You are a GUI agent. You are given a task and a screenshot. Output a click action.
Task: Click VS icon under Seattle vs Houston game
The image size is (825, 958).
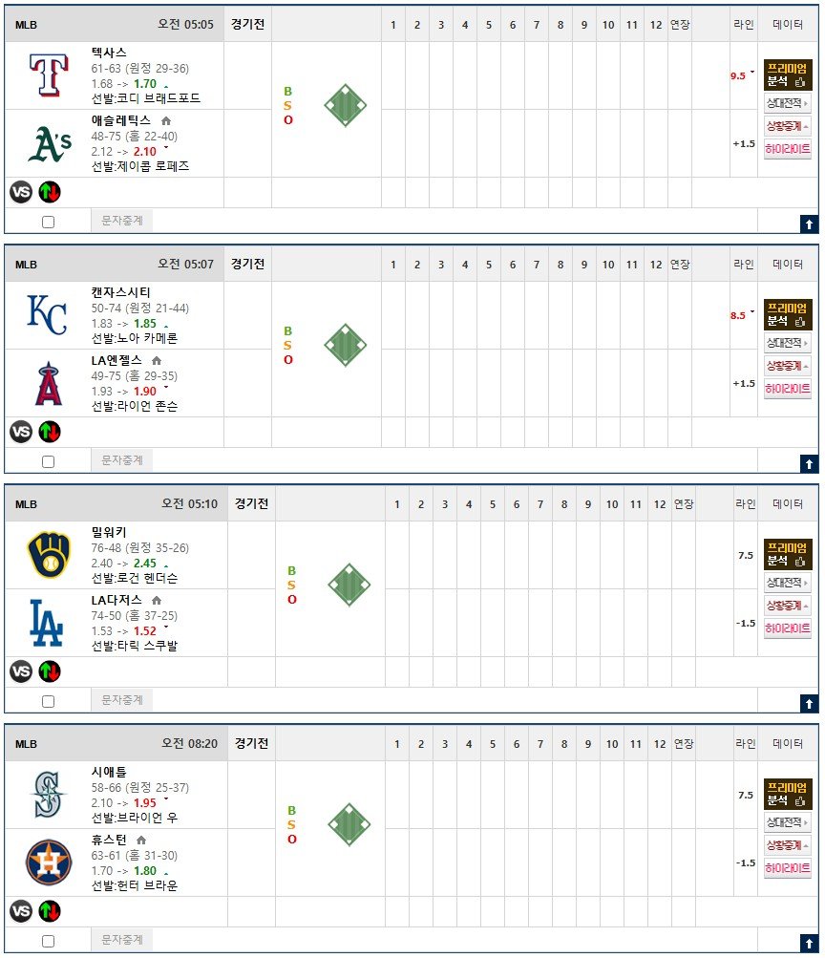click(21, 911)
